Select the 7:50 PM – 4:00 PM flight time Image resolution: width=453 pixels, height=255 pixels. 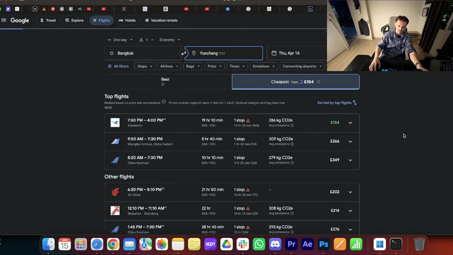click(147, 120)
